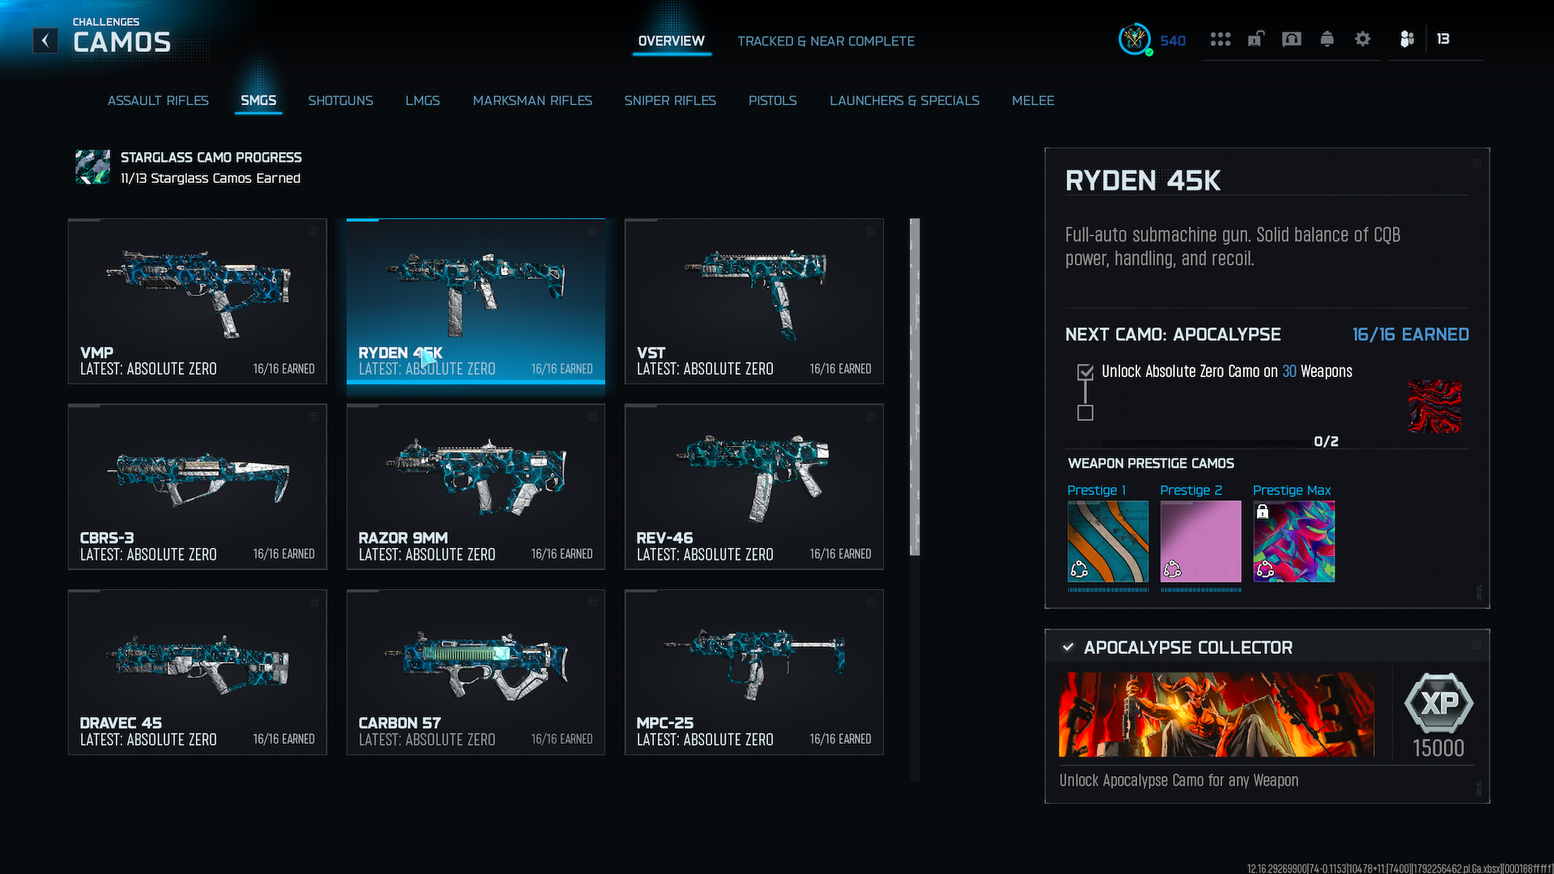Select the VST weapon card

754,301
